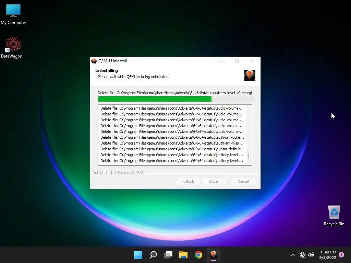This screenshot has height=263, width=351.
Task: Launch Google Chrome from taskbar
Action: coord(198,255)
